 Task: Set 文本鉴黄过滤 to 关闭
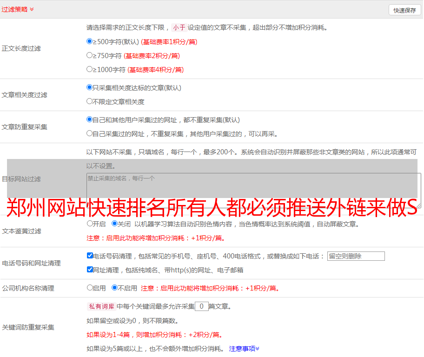point(114,224)
